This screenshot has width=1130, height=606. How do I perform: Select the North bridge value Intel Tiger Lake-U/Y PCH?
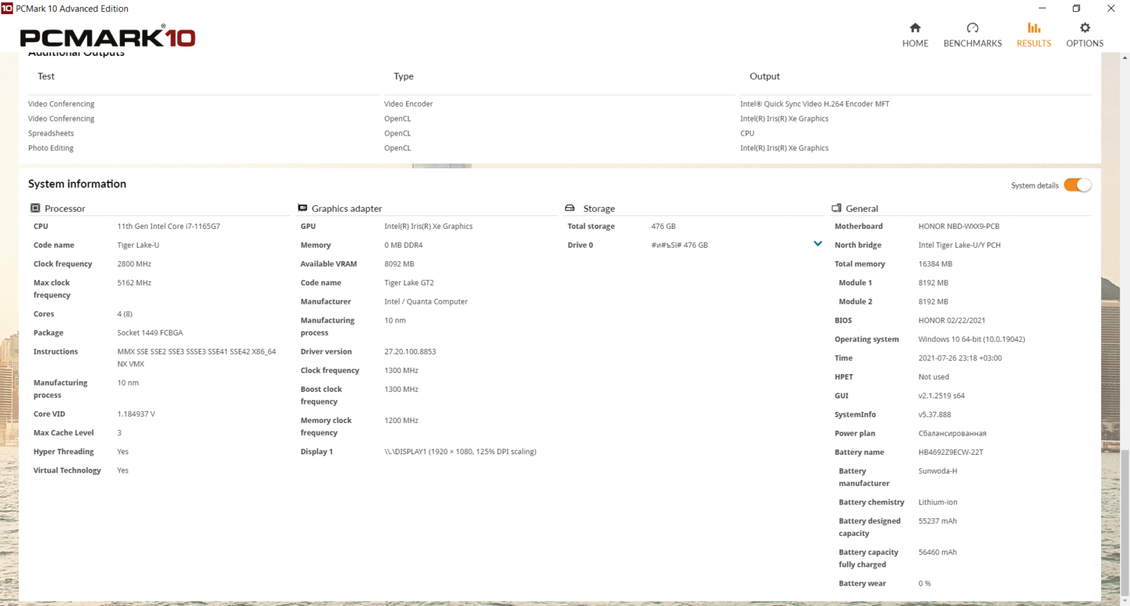click(959, 245)
